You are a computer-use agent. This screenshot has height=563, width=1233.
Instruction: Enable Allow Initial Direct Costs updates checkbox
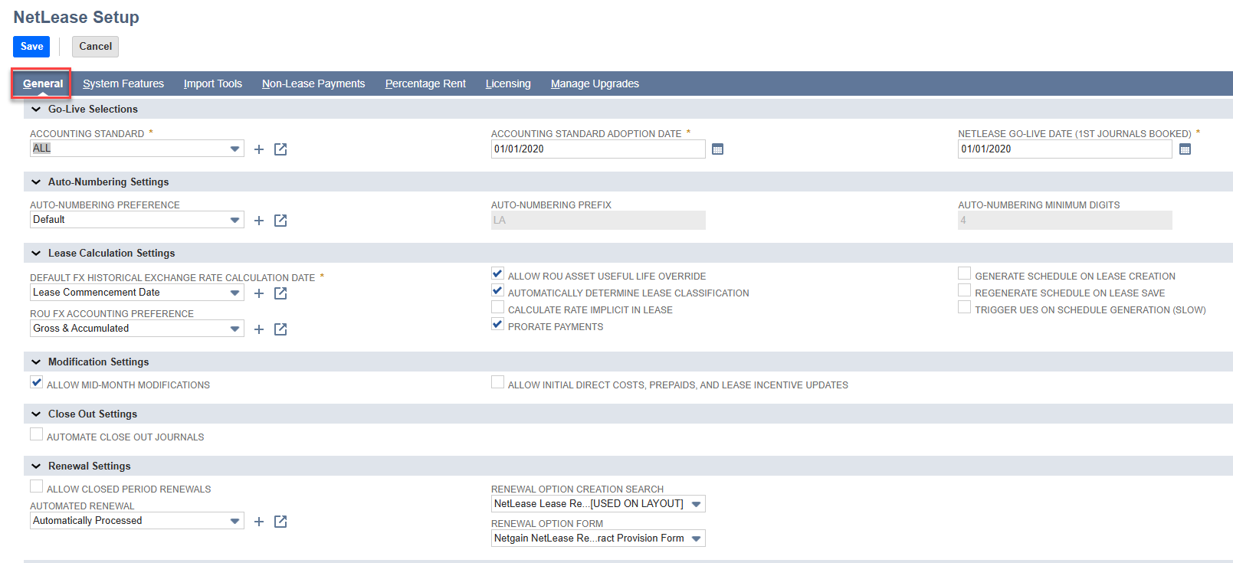[x=497, y=382]
